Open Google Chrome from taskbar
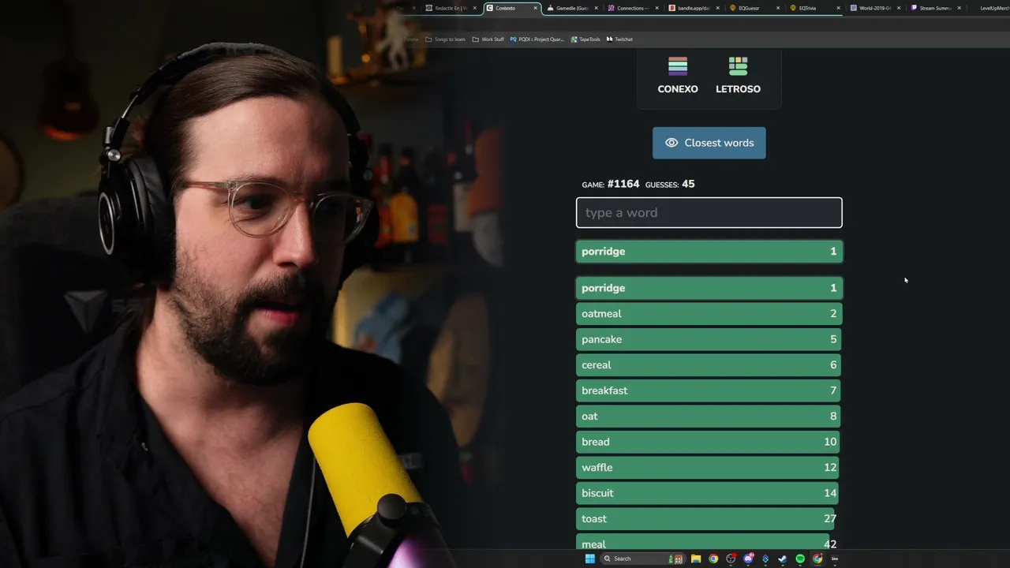 click(713, 559)
